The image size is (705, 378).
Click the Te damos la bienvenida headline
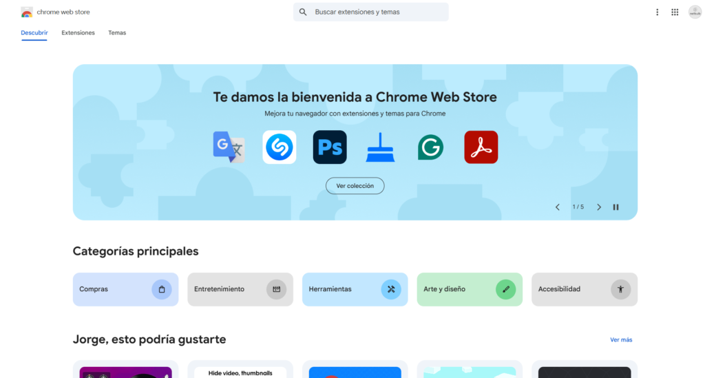[355, 97]
